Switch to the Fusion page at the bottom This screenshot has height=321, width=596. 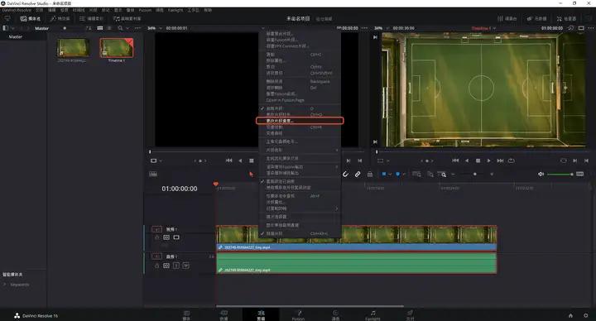298,315
